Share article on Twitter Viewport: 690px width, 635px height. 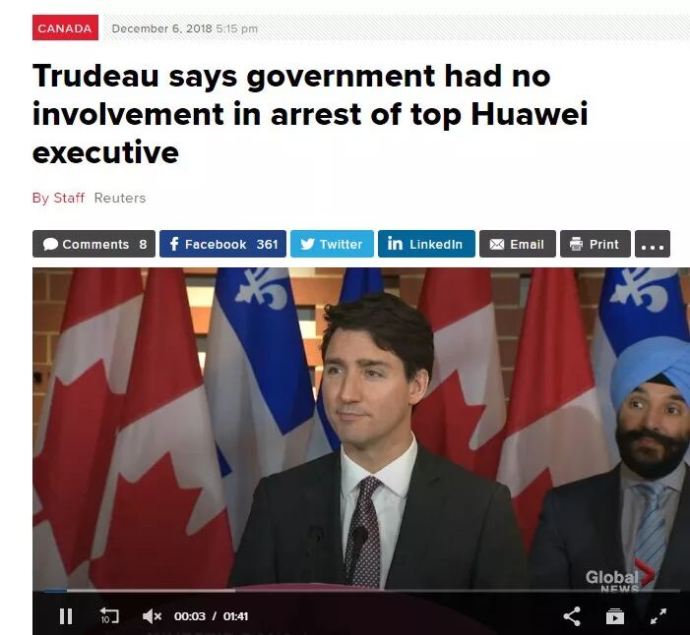(333, 244)
